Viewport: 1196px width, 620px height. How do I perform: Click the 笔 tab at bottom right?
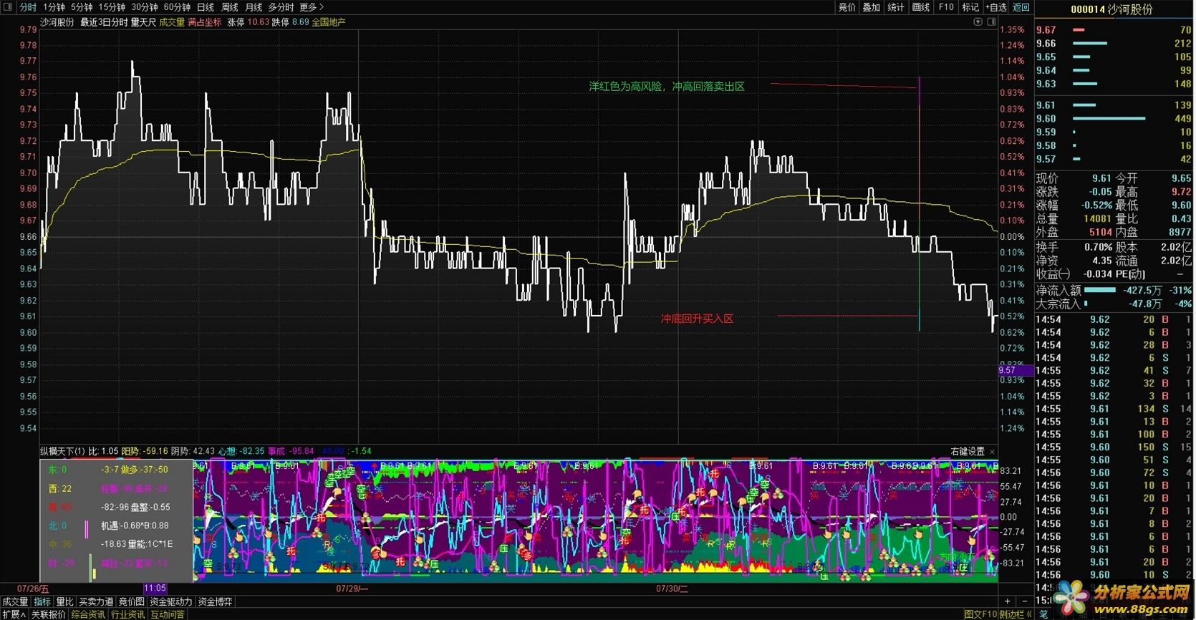(x=1043, y=614)
